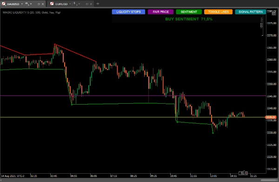This screenshot has height=182, width=279.
Task: Toggle the FAIR PRICE button
Action: click(161, 12)
